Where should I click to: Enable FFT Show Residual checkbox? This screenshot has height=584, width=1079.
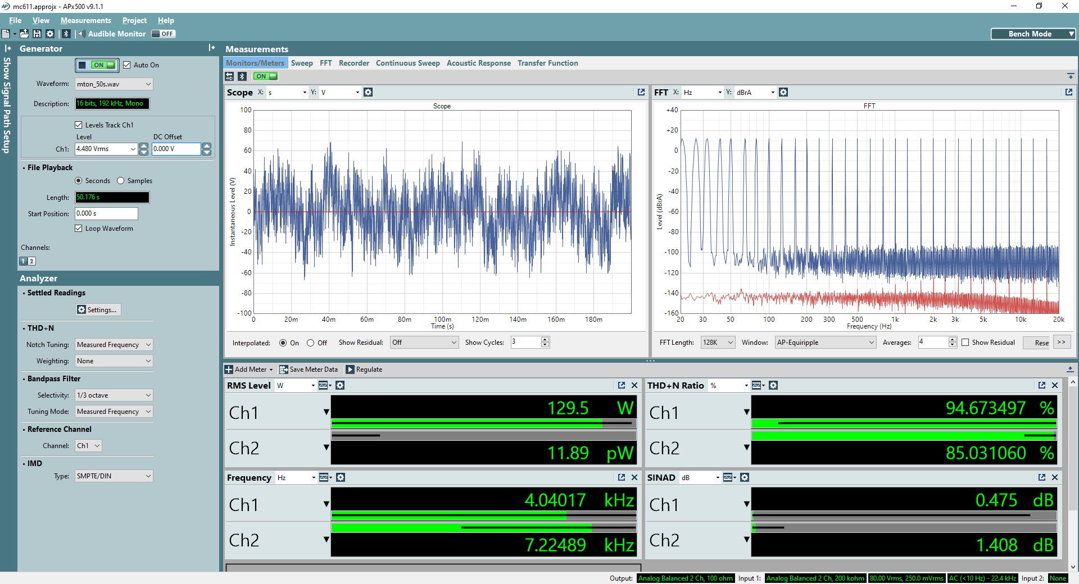(965, 343)
